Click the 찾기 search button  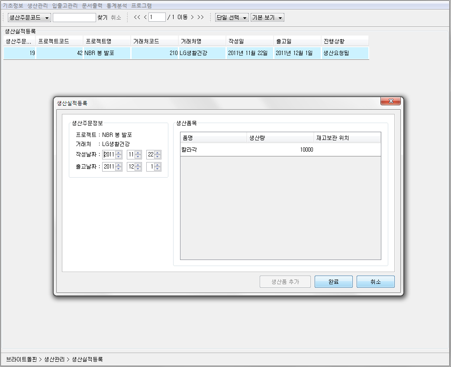[102, 17]
